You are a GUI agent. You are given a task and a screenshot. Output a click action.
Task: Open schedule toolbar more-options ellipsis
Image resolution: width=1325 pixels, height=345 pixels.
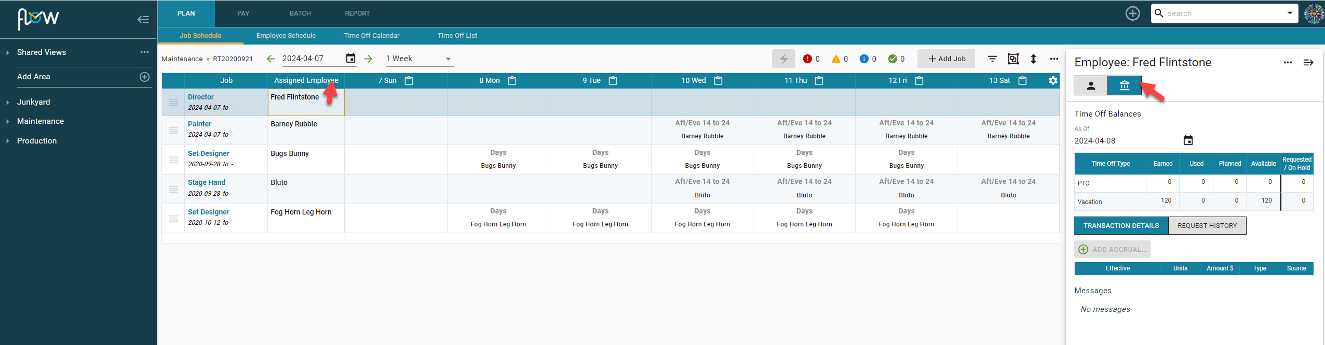(x=1053, y=59)
